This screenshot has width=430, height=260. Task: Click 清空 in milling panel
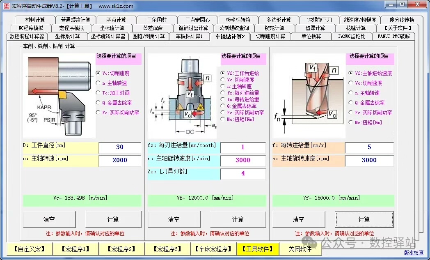click(x=174, y=219)
